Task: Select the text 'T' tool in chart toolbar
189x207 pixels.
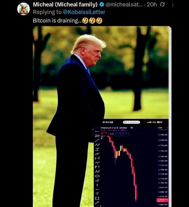Action: coord(97,194)
